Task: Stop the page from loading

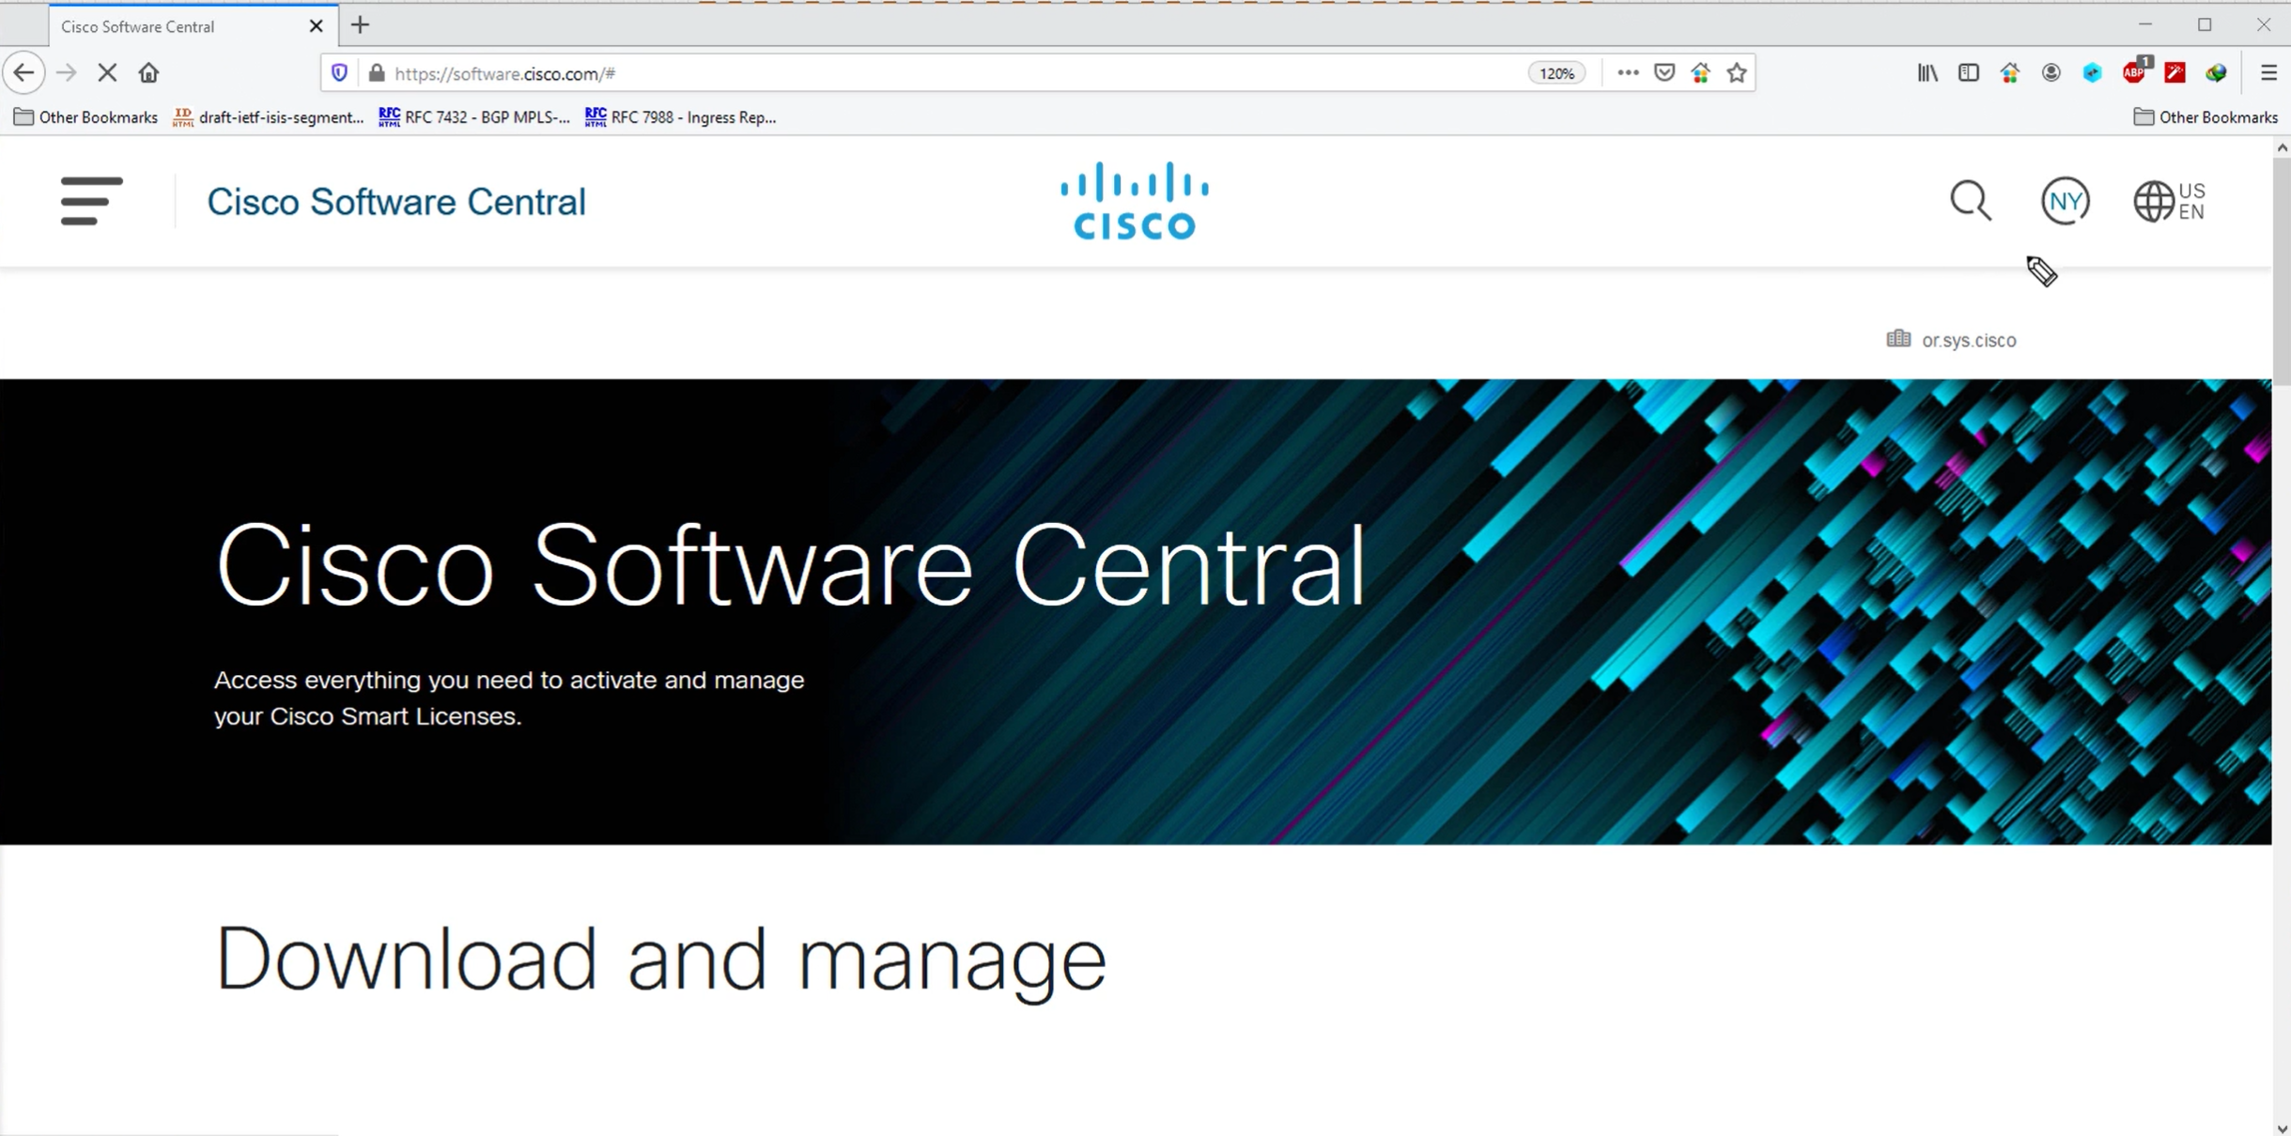Action: pyautogui.click(x=107, y=73)
